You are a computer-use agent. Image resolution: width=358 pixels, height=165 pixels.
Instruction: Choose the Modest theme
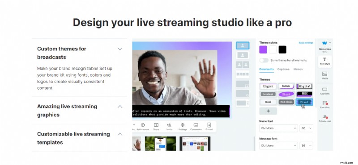pos(268,94)
